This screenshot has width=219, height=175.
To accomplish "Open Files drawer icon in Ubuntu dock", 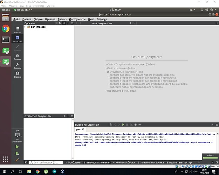I will coord(6,17).
